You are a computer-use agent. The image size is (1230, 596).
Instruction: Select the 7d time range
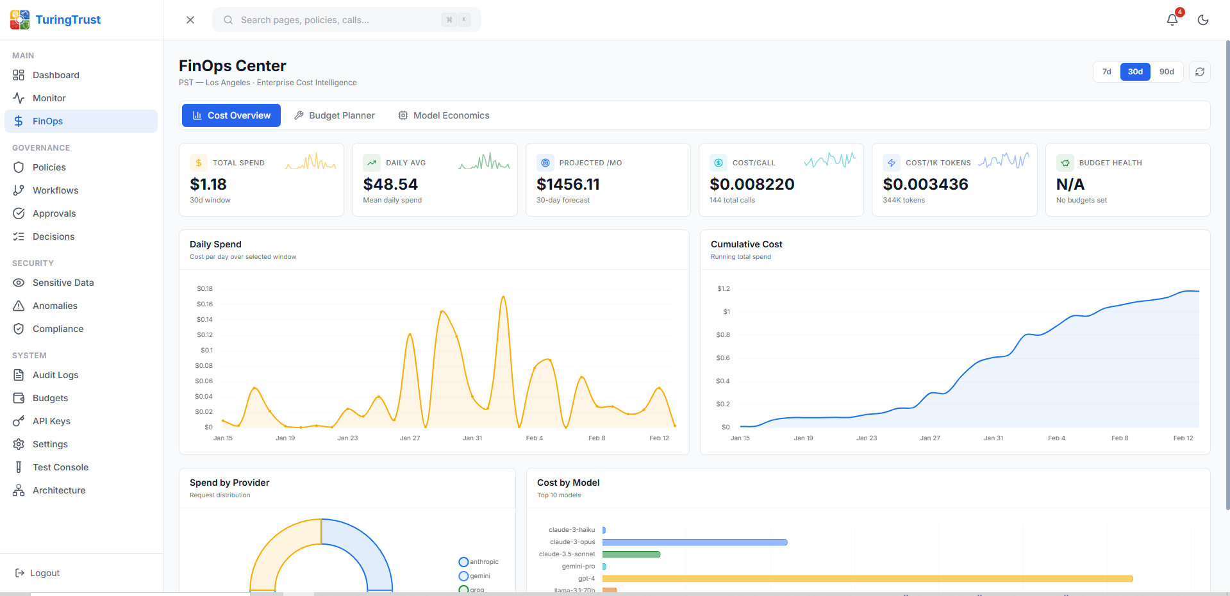coord(1106,72)
